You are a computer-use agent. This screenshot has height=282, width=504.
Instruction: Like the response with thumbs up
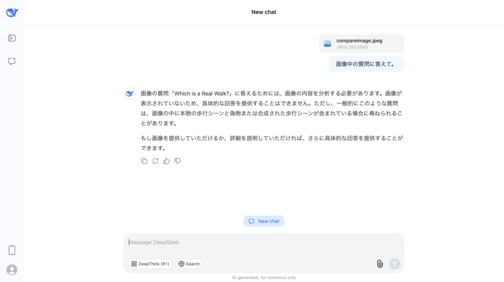(x=167, y=161)
